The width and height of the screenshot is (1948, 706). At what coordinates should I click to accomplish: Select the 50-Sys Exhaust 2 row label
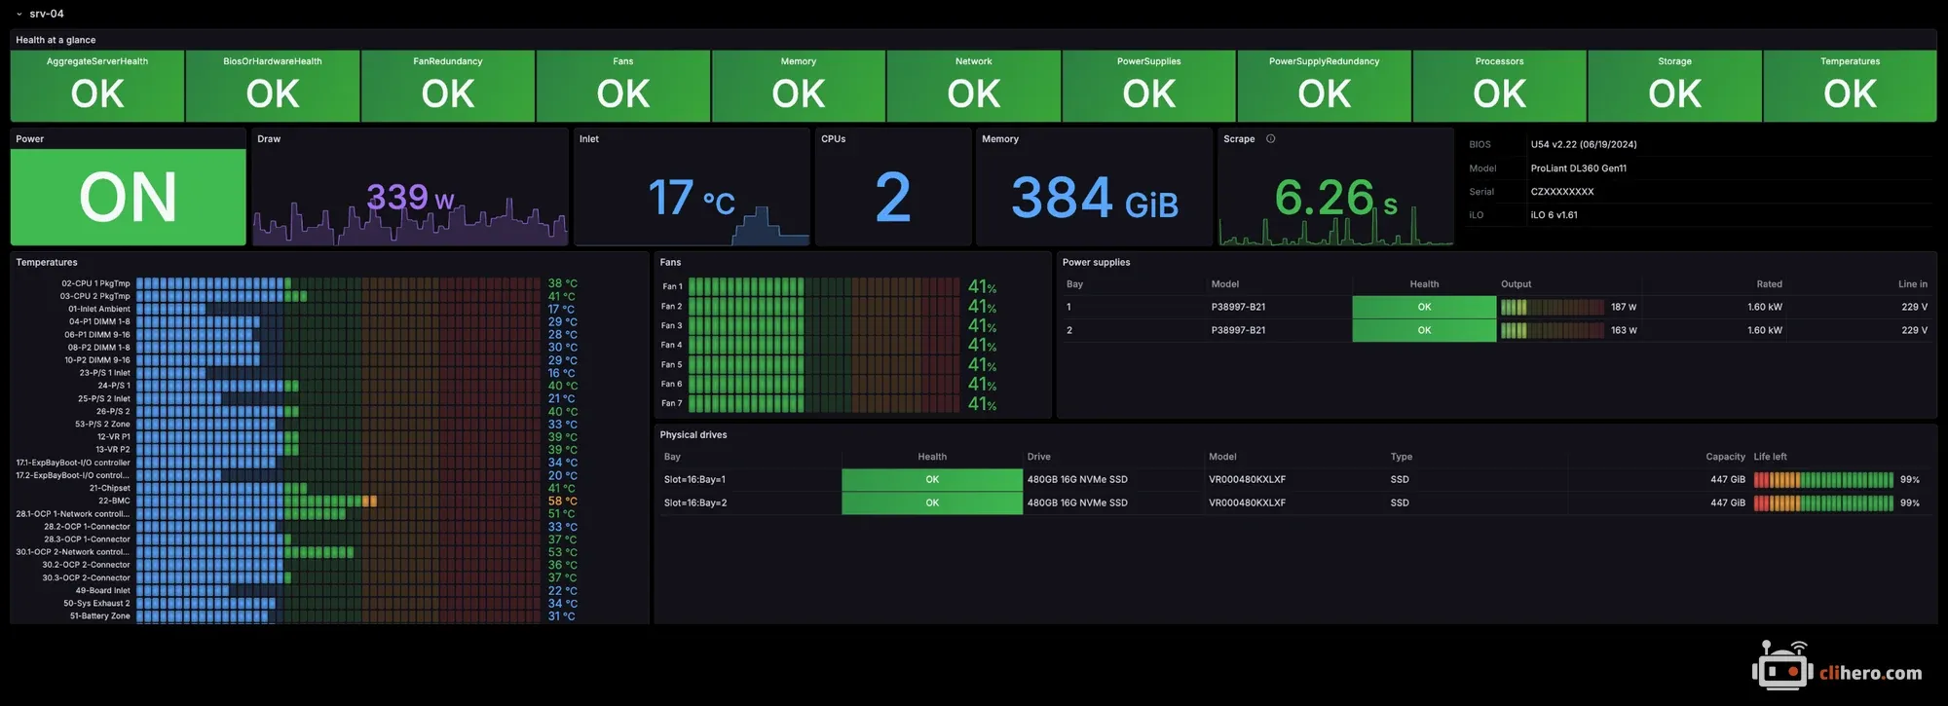(96, 603)
